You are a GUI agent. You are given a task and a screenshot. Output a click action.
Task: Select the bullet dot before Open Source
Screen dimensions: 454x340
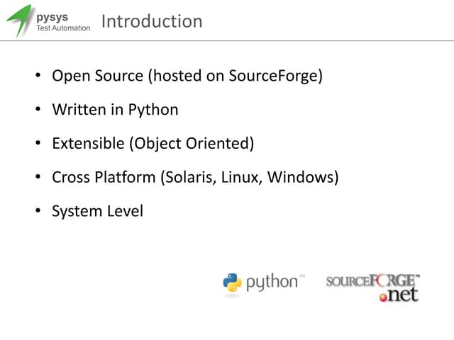pyautogui.click(x=38, y=76)
